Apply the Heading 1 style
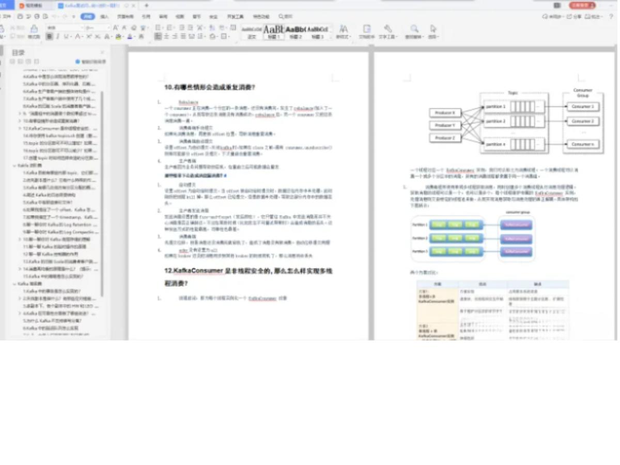 (x=273, y=32)
